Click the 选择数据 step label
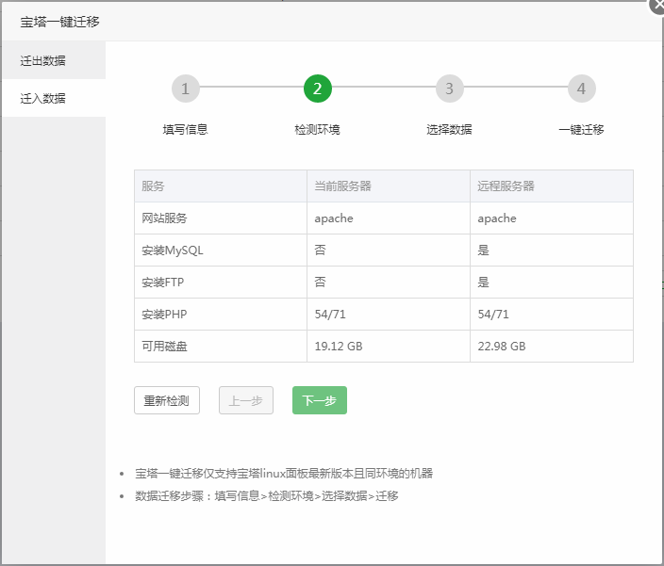The width and height of the screenshot is (664, 566). click(x=450, y=130)
